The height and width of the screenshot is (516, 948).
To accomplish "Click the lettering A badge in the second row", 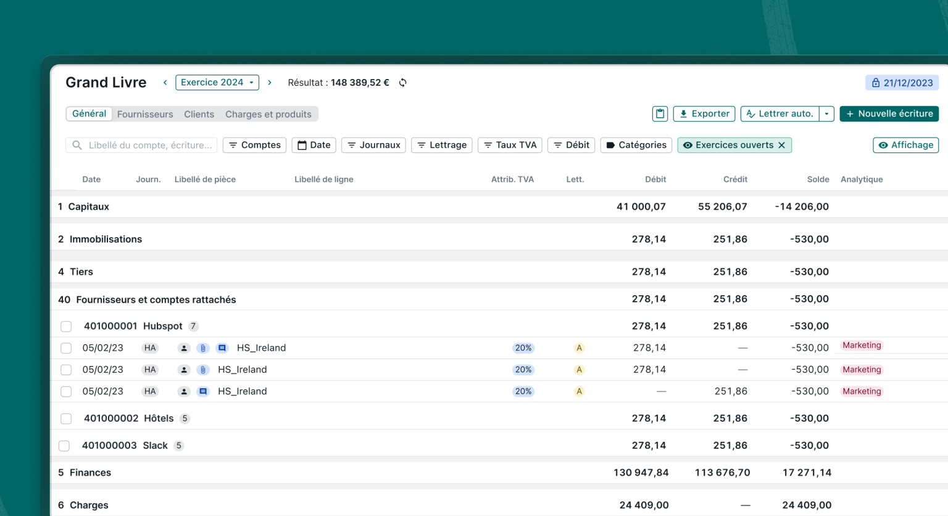I will [579, 370].
